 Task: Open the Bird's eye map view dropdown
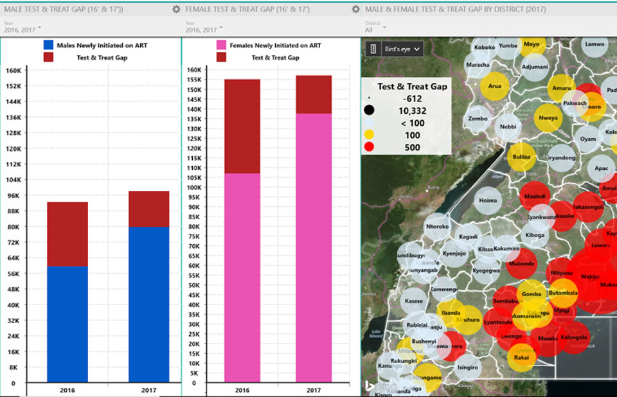pyautogui.click(x=402, y=49)
